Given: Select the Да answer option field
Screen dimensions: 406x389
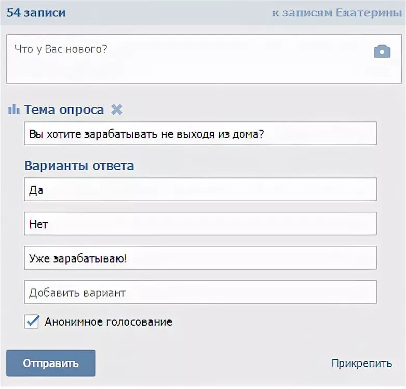Looking at the screenshot, I should pyautogui.click(x=200, y=189).
